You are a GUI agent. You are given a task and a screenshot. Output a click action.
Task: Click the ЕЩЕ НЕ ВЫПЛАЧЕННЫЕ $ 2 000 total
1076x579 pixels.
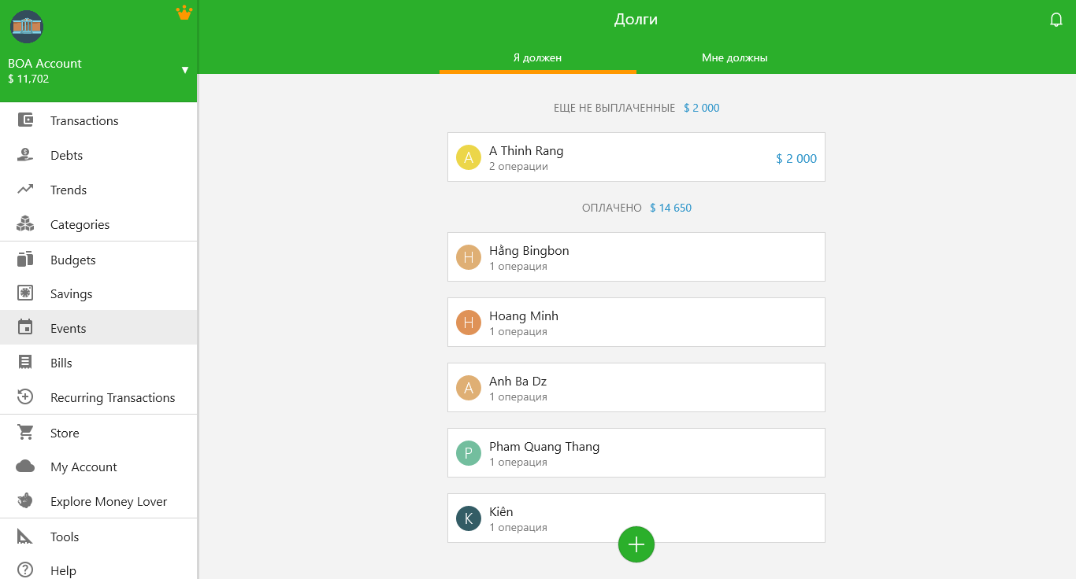coord(636,108)
